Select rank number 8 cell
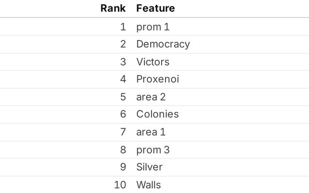This screenshot has width=309, height=193. 123,150
